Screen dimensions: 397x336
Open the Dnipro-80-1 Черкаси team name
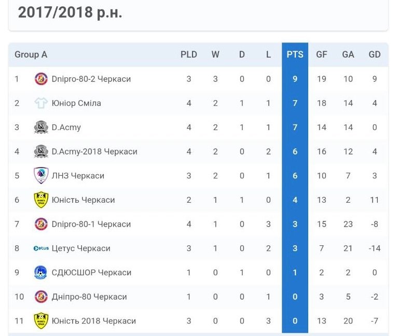pos(91,224)
